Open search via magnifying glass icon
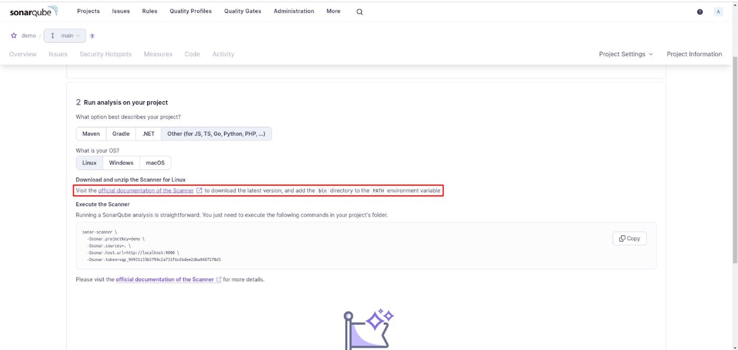Viewport: 738px width, 350px height. (x=359, y=12)
